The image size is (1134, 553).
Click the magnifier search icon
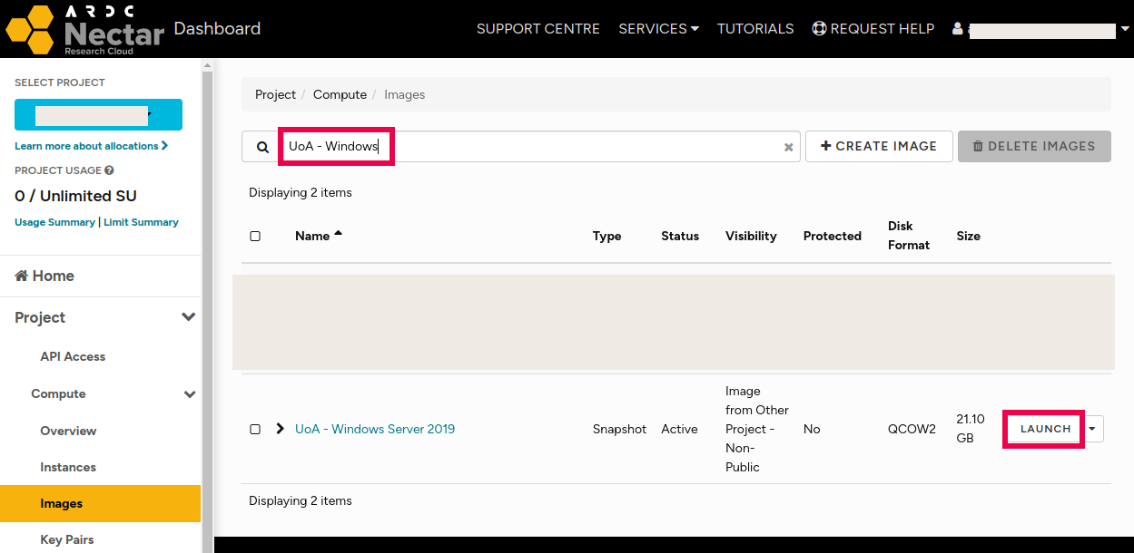click(262, 147)
